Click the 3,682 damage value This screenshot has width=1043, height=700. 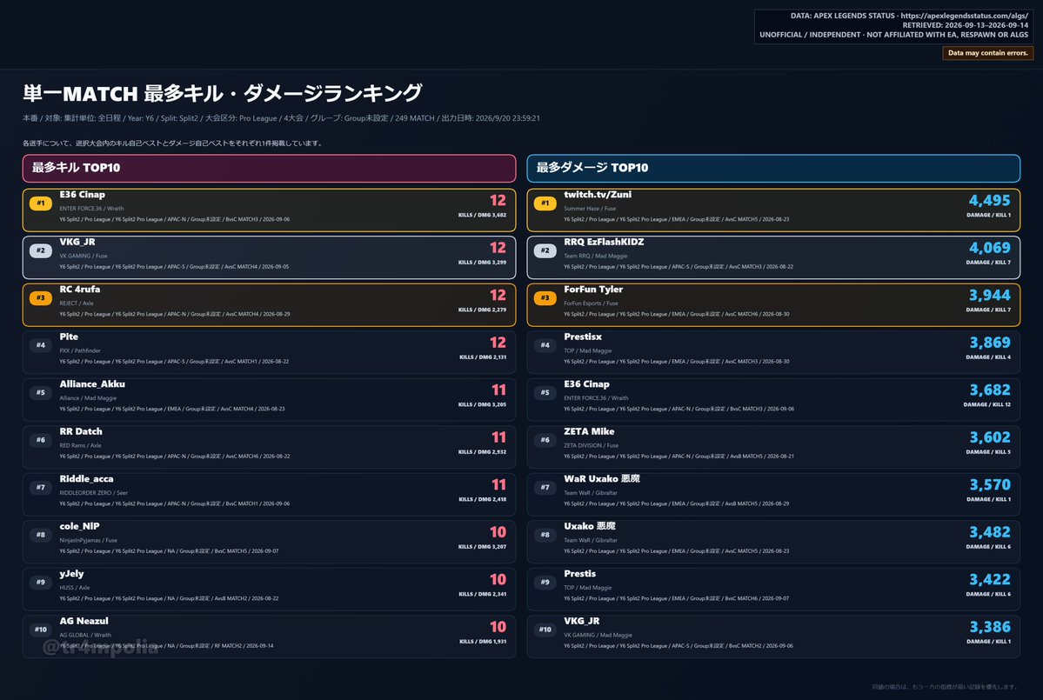pyautogui.click(x=989, y=390)
